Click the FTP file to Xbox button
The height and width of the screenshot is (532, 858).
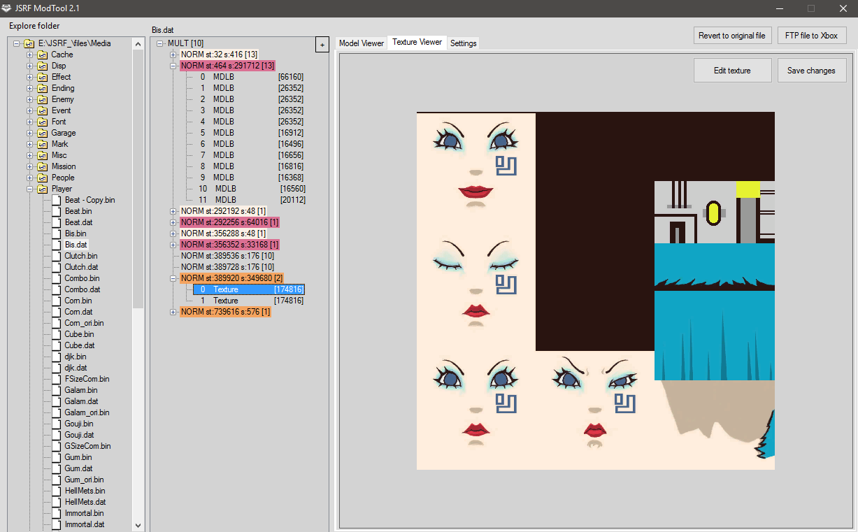pyautogui.click(x=812, y=35)
